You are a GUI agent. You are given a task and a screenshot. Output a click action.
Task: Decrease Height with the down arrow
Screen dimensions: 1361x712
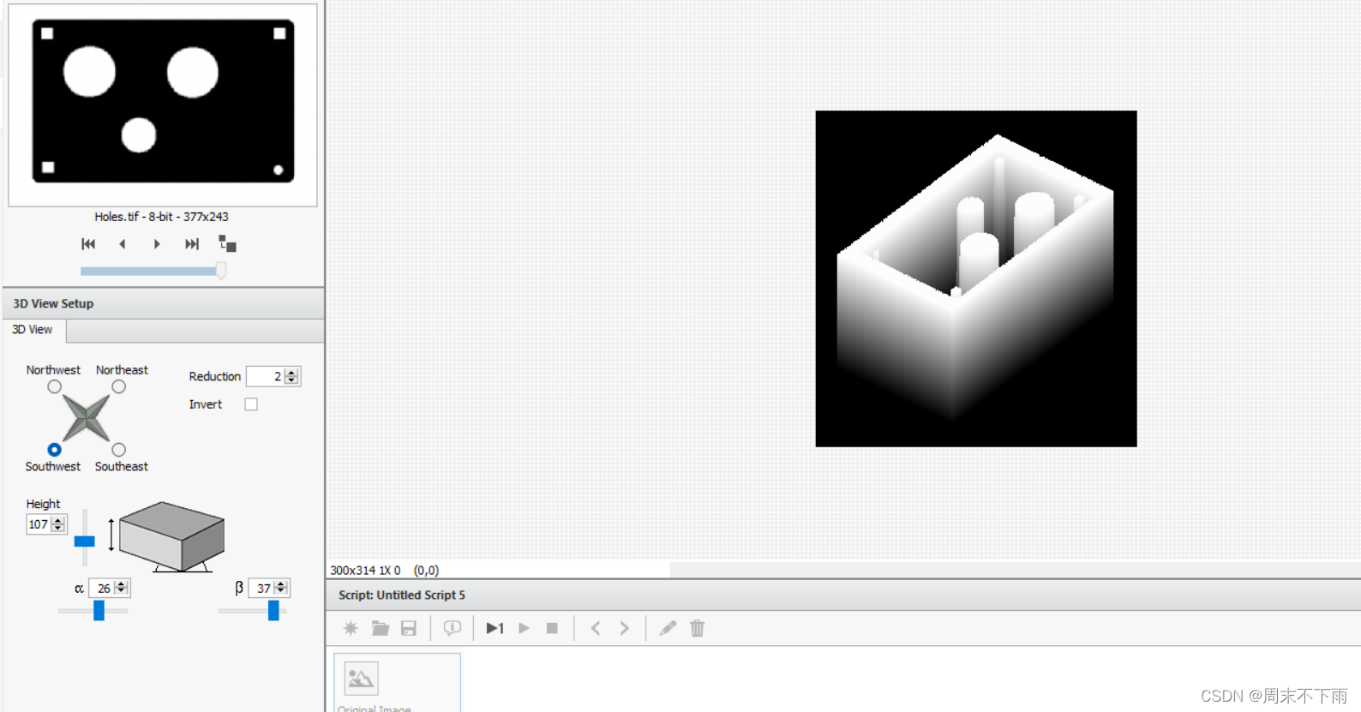(x=58, y=529)
